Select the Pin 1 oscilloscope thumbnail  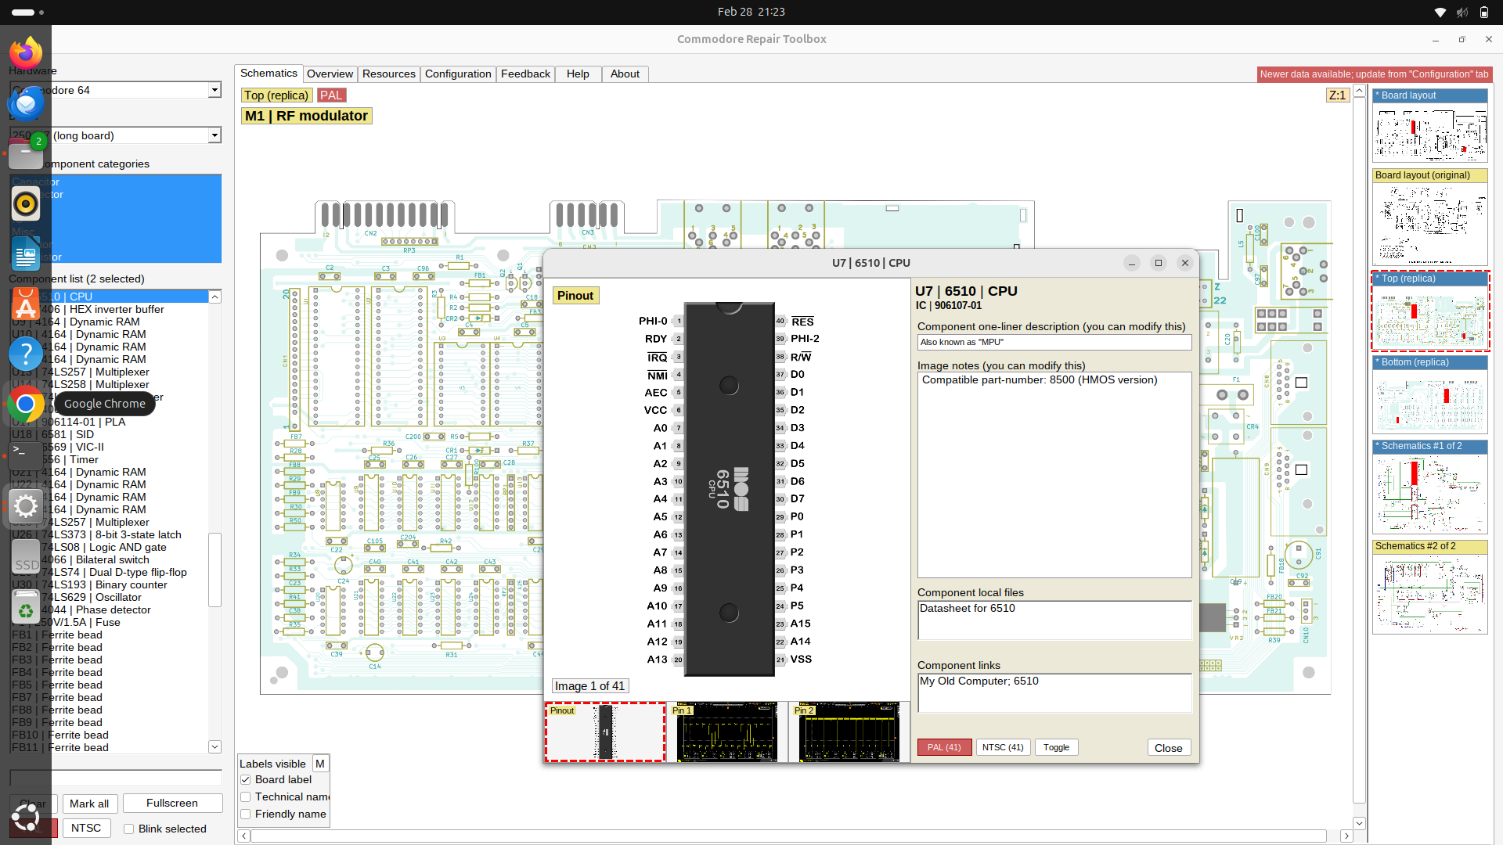tap(726, 732)
